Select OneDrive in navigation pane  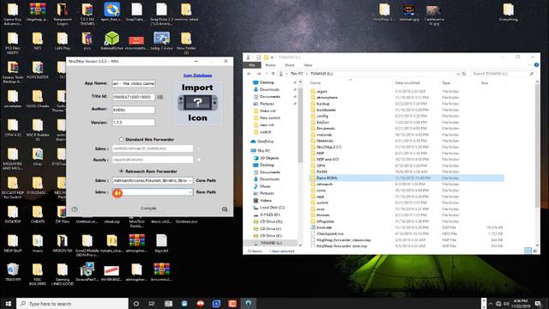(x=265, y=142)
